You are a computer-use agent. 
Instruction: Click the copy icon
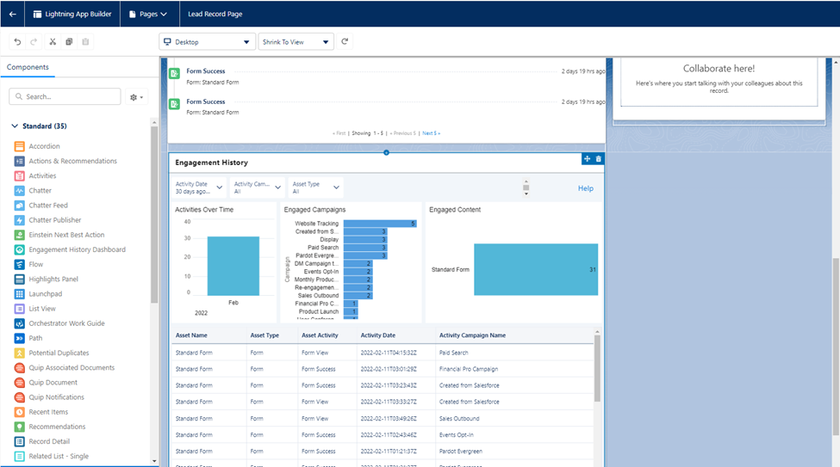[69, 42]
